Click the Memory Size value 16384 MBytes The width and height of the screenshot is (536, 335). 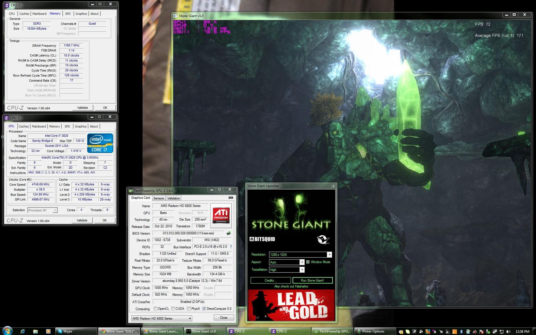37,29
